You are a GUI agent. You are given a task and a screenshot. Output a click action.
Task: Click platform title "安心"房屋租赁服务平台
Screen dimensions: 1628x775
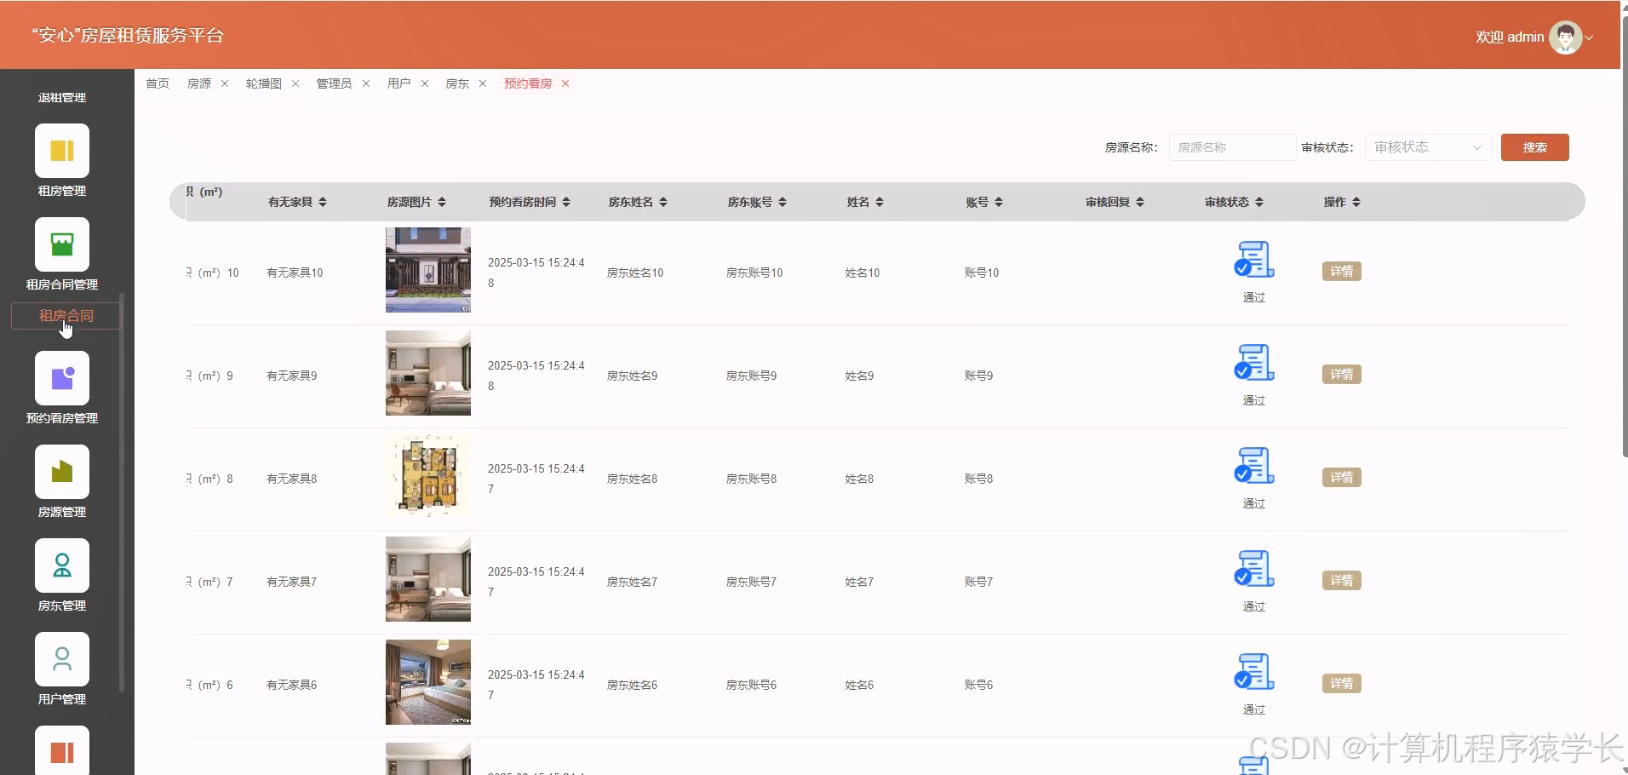[x=128, y=36]
